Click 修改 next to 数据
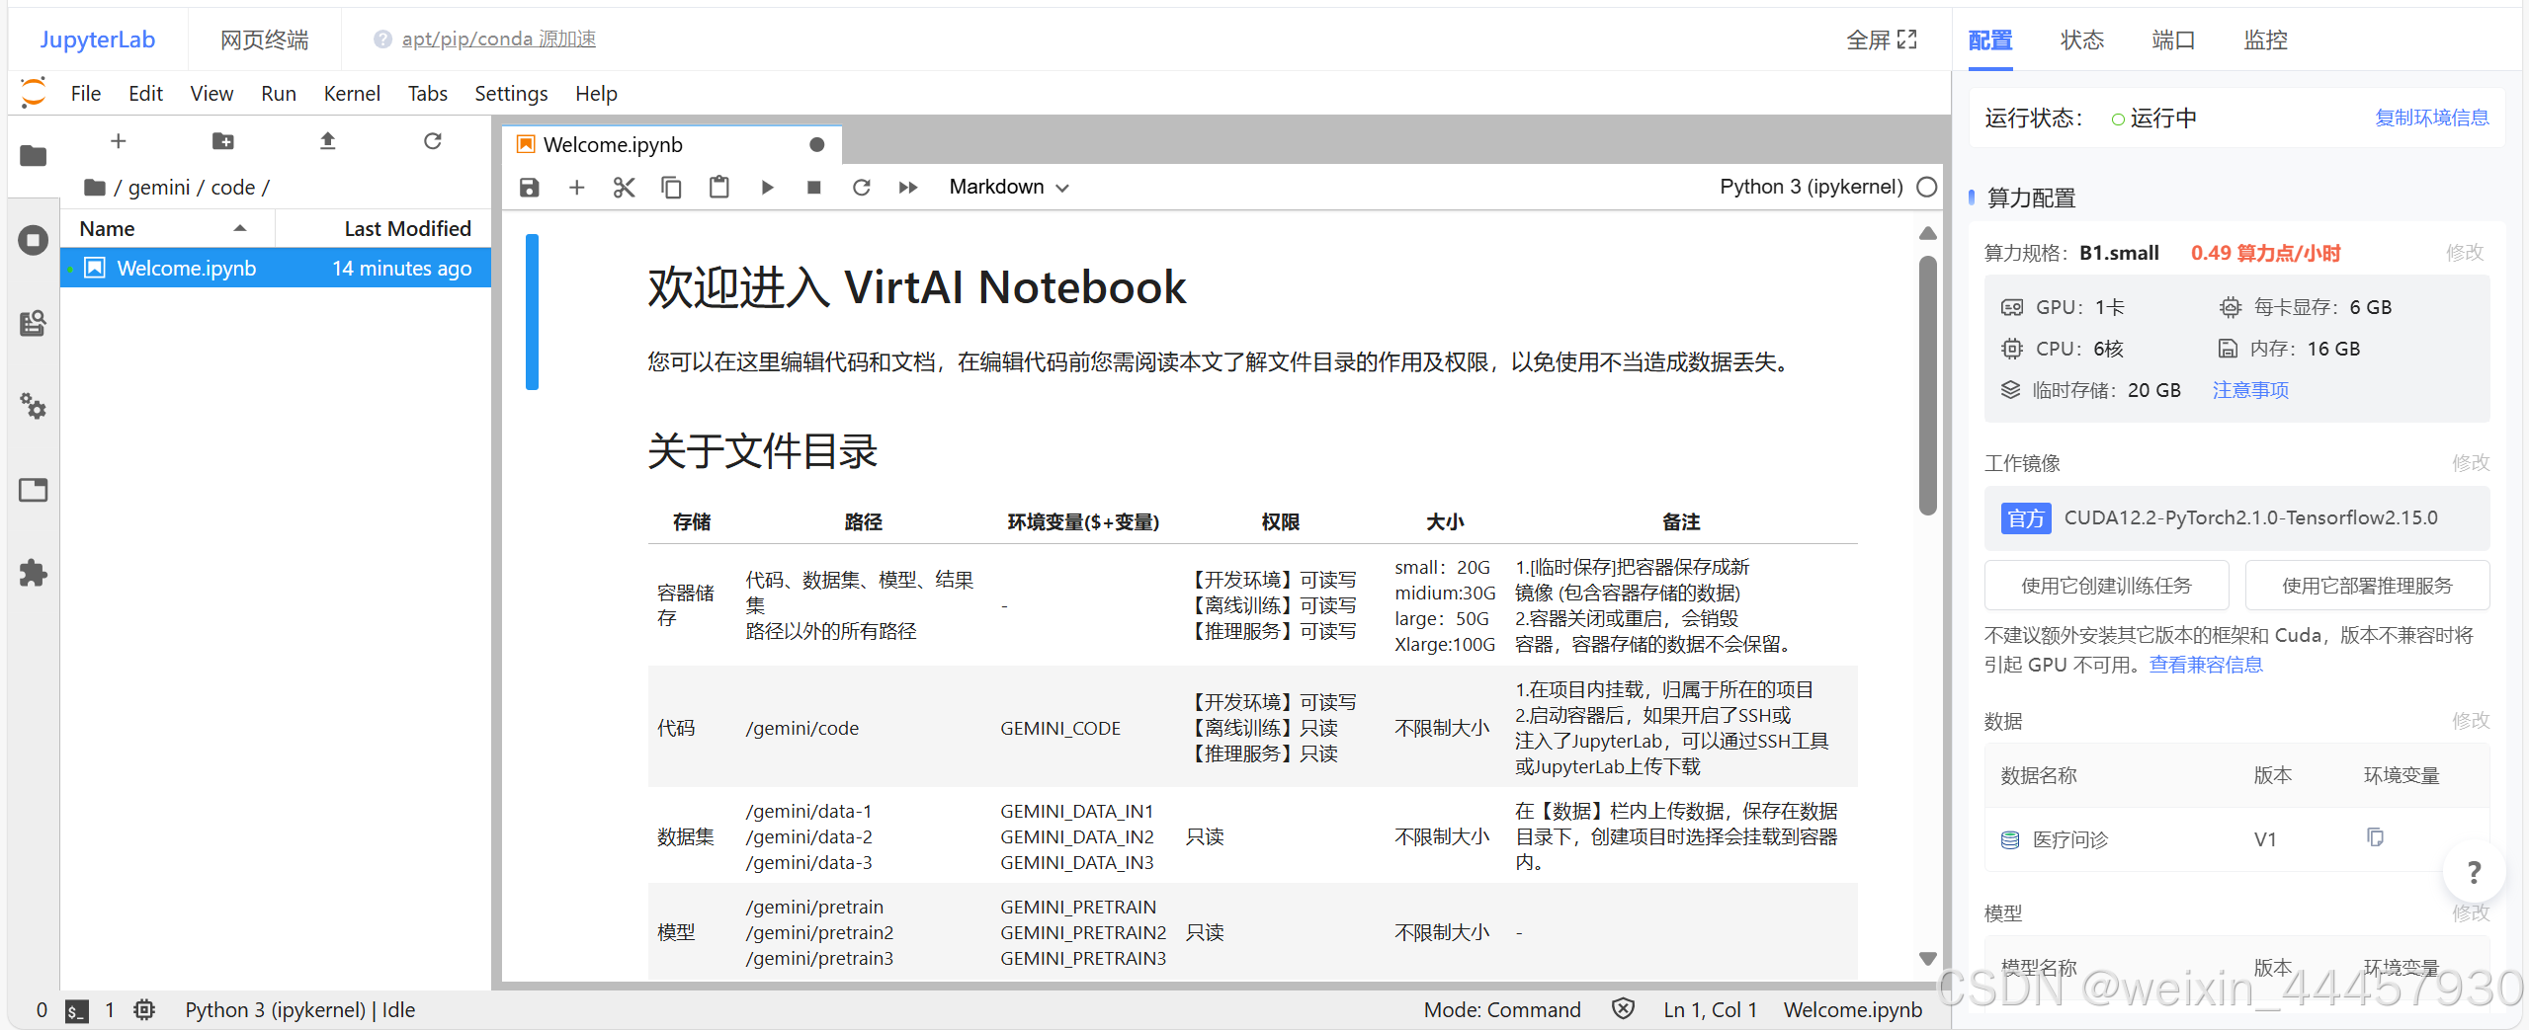This screenshot has width=2529, height=1030. [x=2470, y=720]
